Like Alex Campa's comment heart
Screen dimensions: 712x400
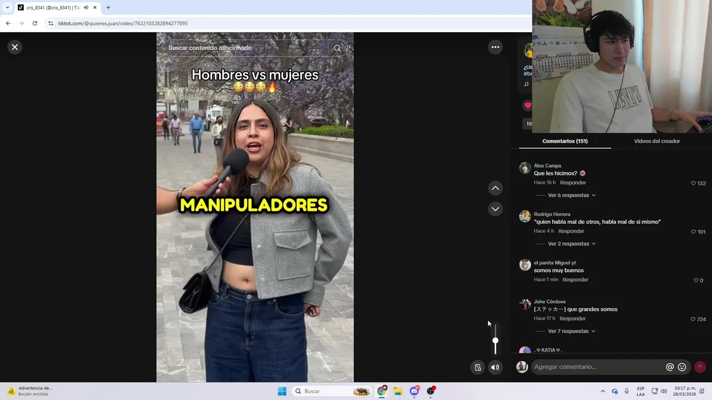(x=693, y=183)
